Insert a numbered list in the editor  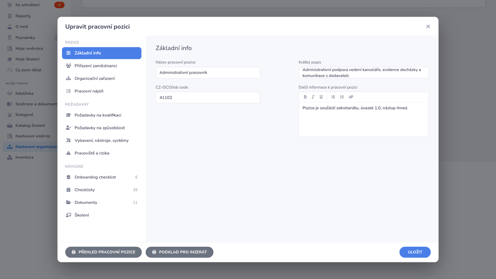(342, 97)
